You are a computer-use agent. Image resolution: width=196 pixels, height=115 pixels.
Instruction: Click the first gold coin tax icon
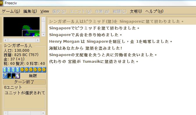coord(22,70)
